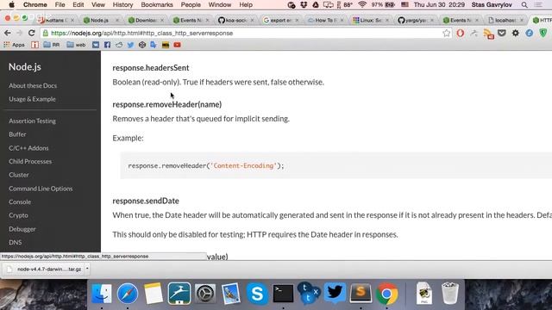Click the response.removeHeader(name) heading
The width and height of the screenshot is (552, 310).
[x=166, y=104]
